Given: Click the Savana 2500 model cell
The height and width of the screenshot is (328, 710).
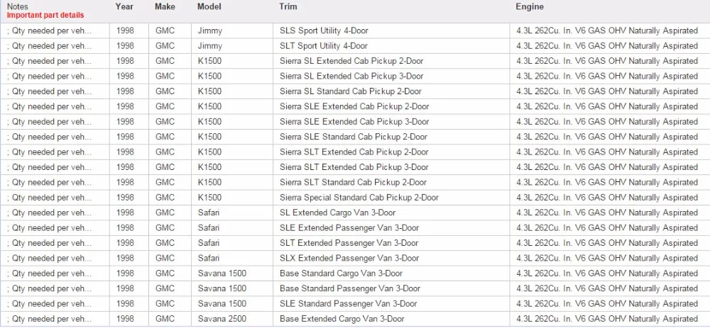Looking at the screenshot, I should [x=222, y=319].
